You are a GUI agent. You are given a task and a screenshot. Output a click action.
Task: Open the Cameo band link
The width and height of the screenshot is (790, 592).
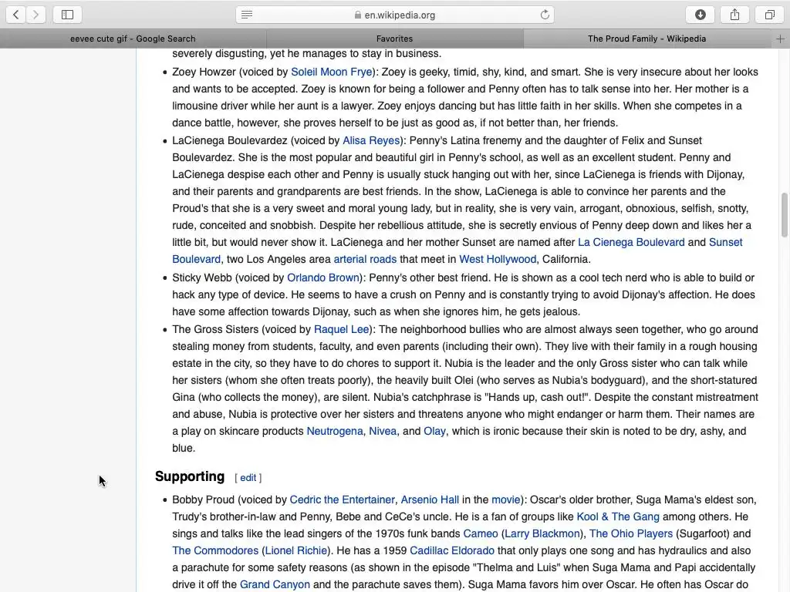point(481,534)
